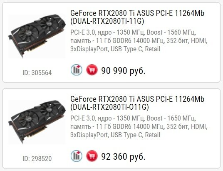Click the (DUAL-RTX2080TI-11G) model name

107,21
